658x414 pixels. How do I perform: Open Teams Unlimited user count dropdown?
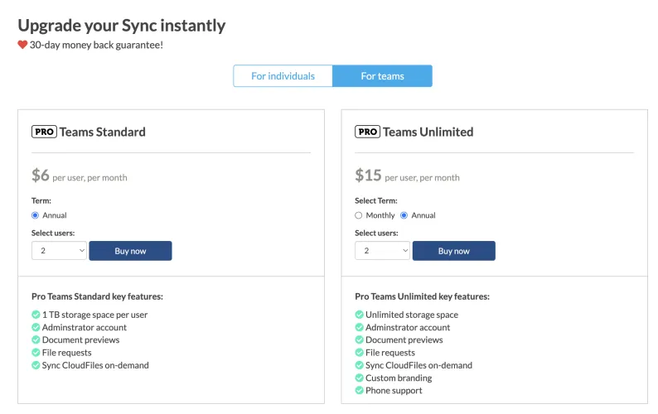pos(382,251)
